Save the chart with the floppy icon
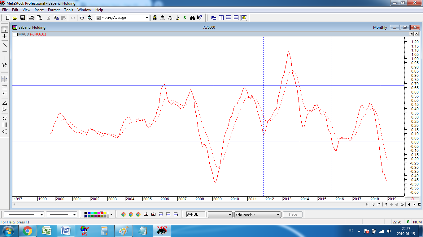423x237 pixels. [x=23, y=18]
